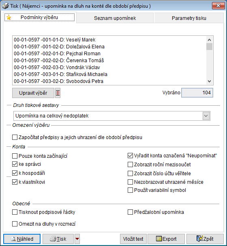
Task: Click the star icon on Podmínky výběru tab
Action: (9, 17)
